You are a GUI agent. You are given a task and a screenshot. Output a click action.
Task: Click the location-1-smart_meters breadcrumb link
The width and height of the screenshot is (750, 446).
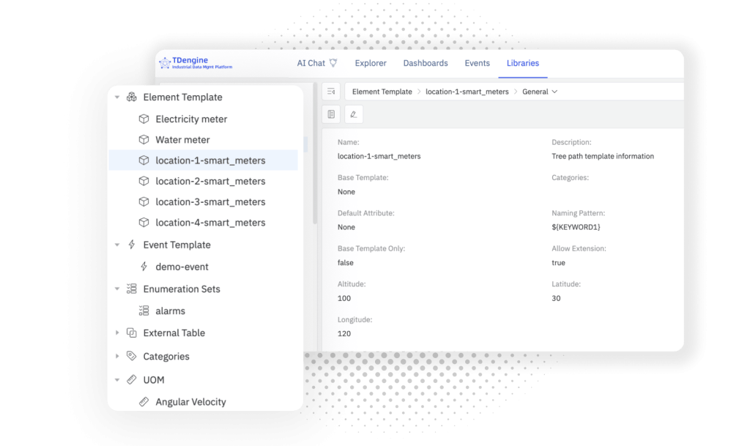pos(467,92)
